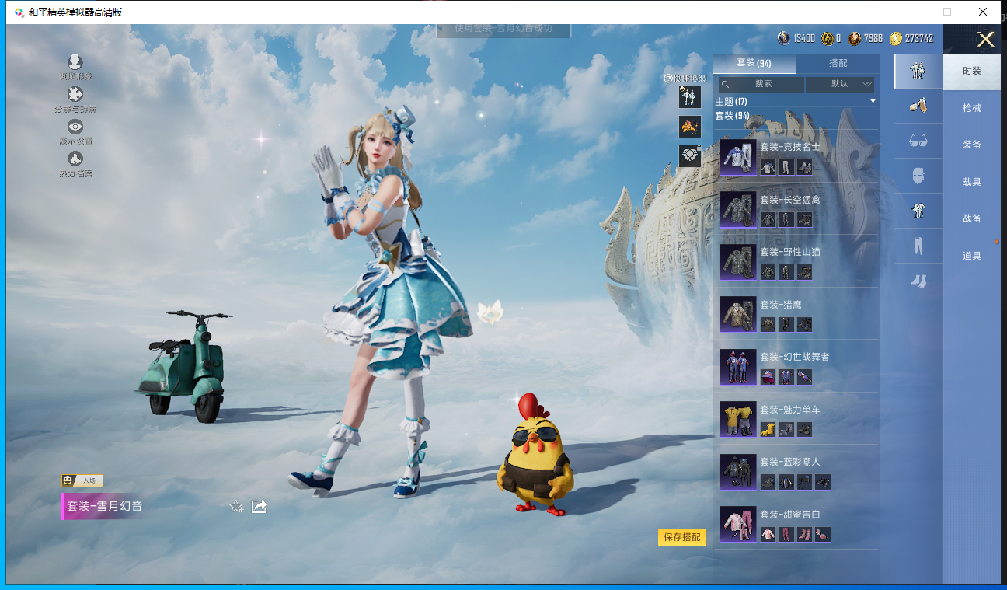Select the 套装-甜蜜告白 outfit thumbnail
The width and height of the screenshot is (1007, 590).
pos(737,525)
